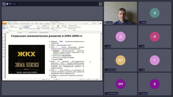Click the Подсказка tell-me field

pyautogui.click(x=61, y=24)
